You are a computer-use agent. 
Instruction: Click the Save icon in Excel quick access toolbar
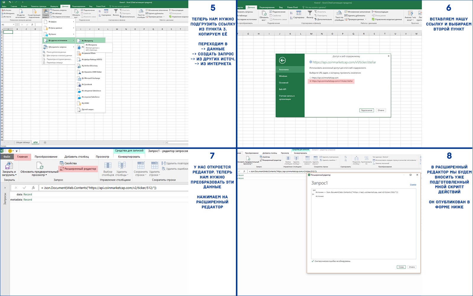tap(4, 2)
